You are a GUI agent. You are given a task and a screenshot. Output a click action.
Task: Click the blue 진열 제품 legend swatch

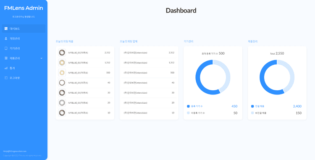252,106
